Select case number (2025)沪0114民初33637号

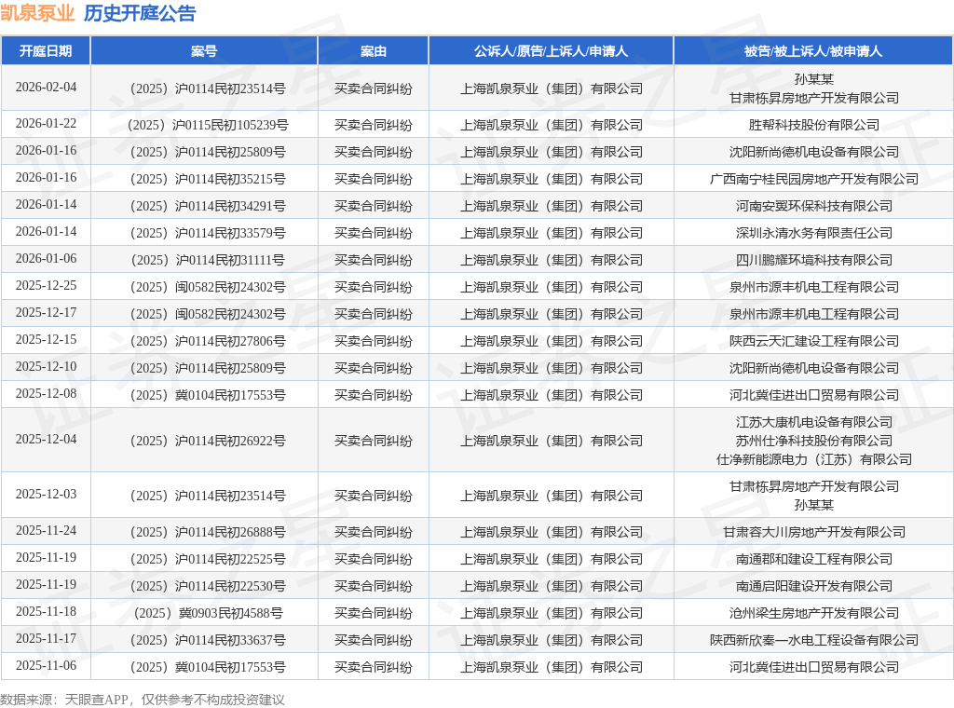coord(208,641)
